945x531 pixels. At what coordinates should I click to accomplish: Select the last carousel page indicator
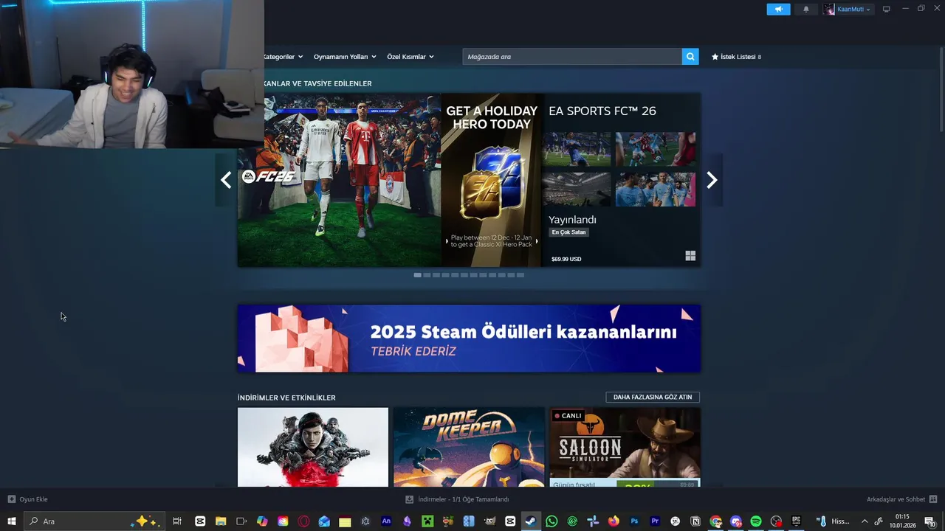point(520,275)
